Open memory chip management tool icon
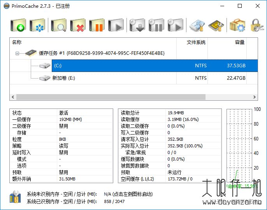 (216, 26)
